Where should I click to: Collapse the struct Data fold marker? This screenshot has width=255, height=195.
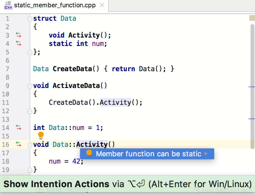(30, 19)
